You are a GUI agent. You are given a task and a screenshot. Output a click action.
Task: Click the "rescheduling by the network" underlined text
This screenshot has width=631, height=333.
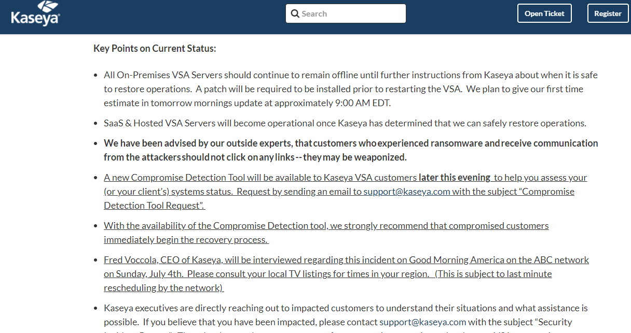click(x=163, y=288)
